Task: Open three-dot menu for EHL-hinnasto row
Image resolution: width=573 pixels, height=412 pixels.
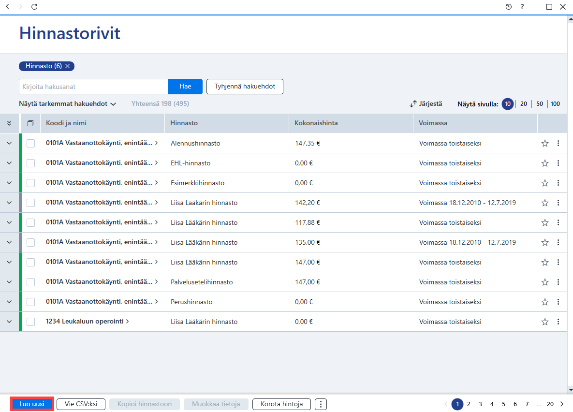Action: pos(558,163)
